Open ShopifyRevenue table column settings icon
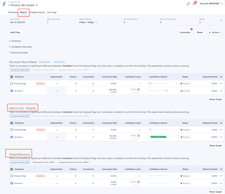Viewport: 225px width, 194px height. pos(221,169)
